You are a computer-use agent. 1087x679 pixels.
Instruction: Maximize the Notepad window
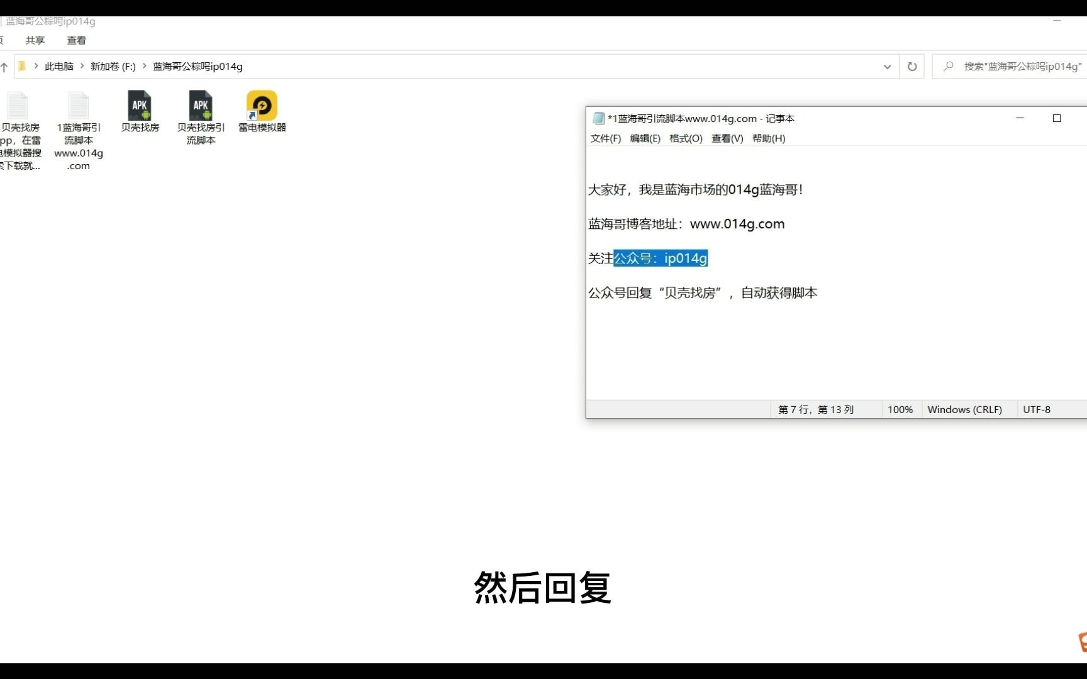(1057, 118)
